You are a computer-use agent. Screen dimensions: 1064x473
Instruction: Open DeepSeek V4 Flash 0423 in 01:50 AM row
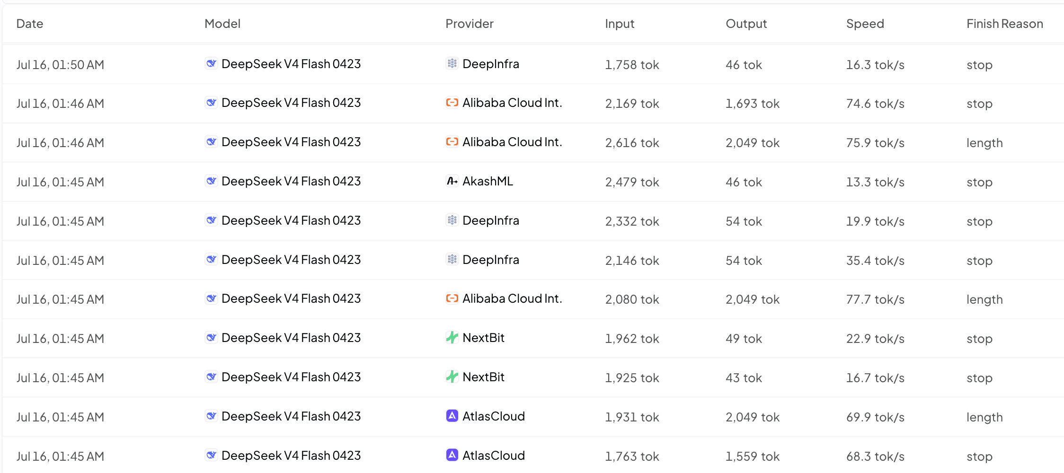click(x=291, y=64)
